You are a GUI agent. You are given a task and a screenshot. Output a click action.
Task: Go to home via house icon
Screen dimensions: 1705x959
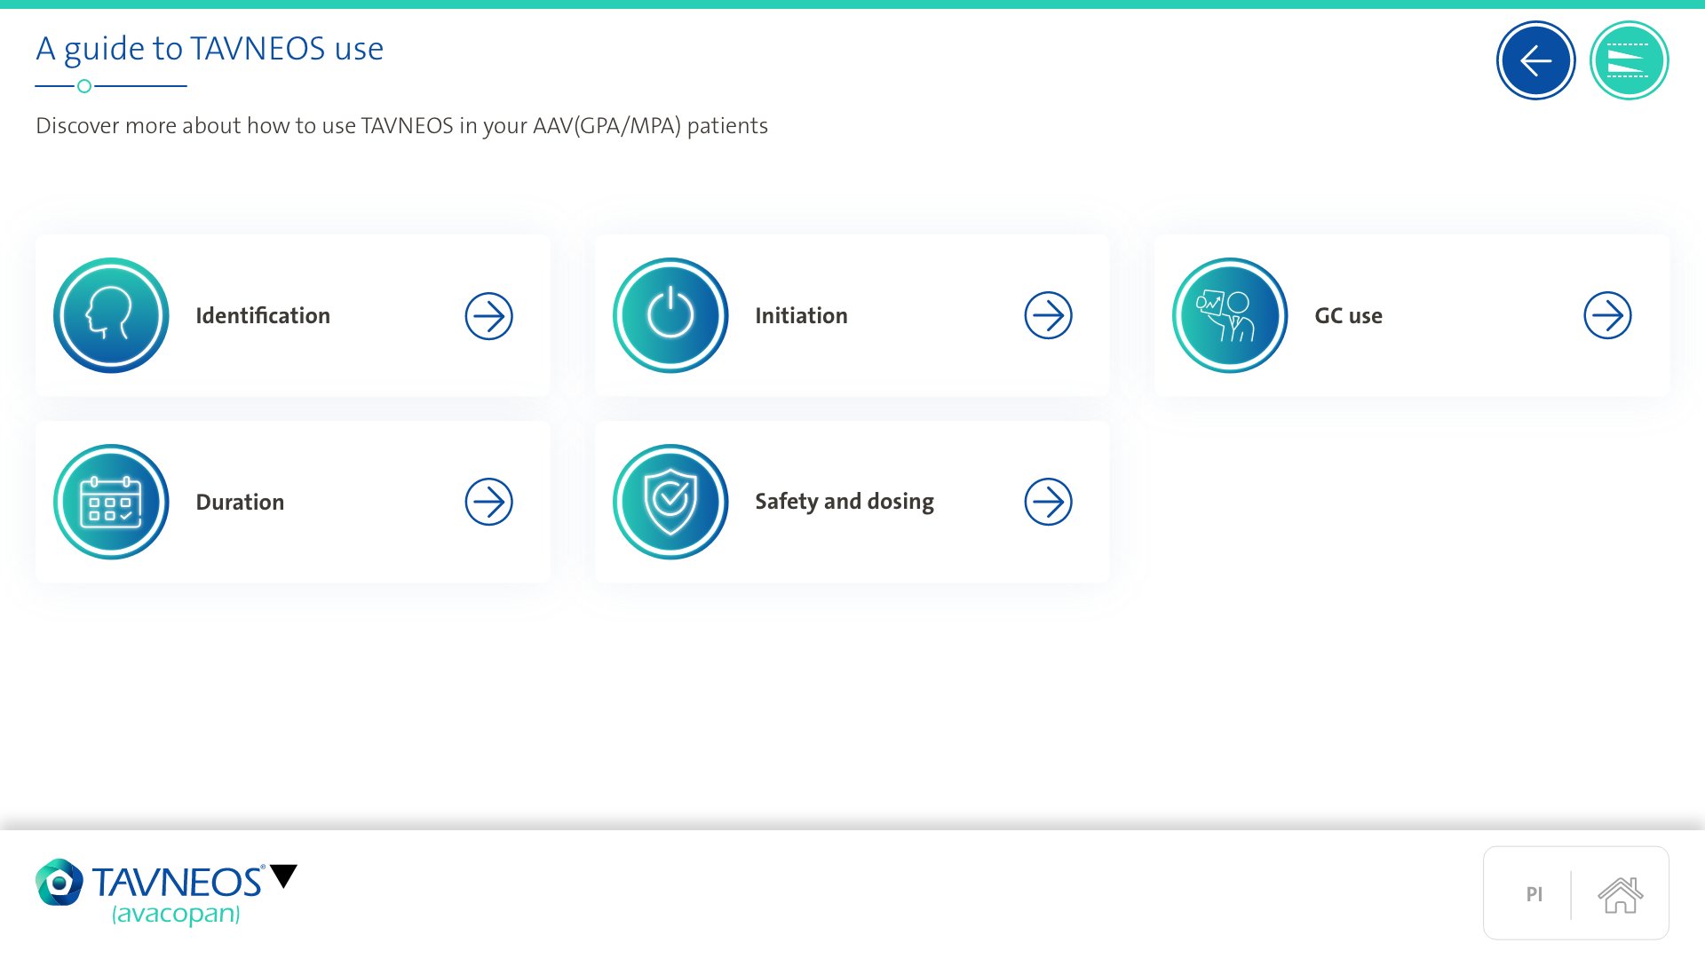pos(1620,894)
